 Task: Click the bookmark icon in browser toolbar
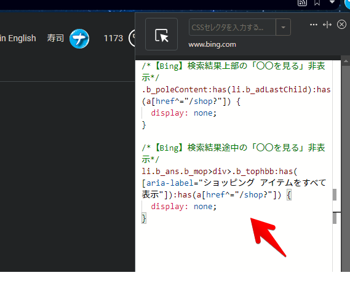pyautogui.click(x=317, y=2)
